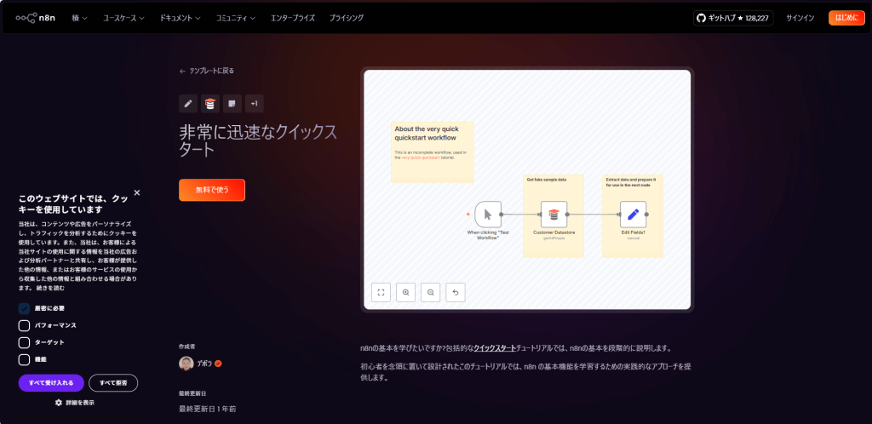The width and height of the screenshot is (872, 424).
Task: Click the 作成者 label
Action: [186, 347]
